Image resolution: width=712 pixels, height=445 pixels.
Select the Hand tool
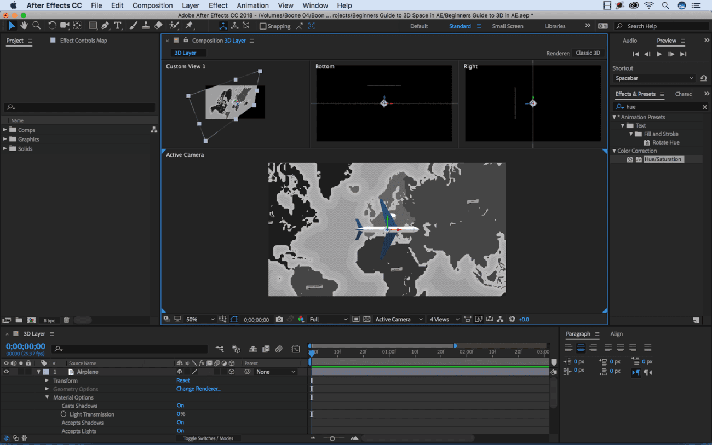[x=24, y=25]
